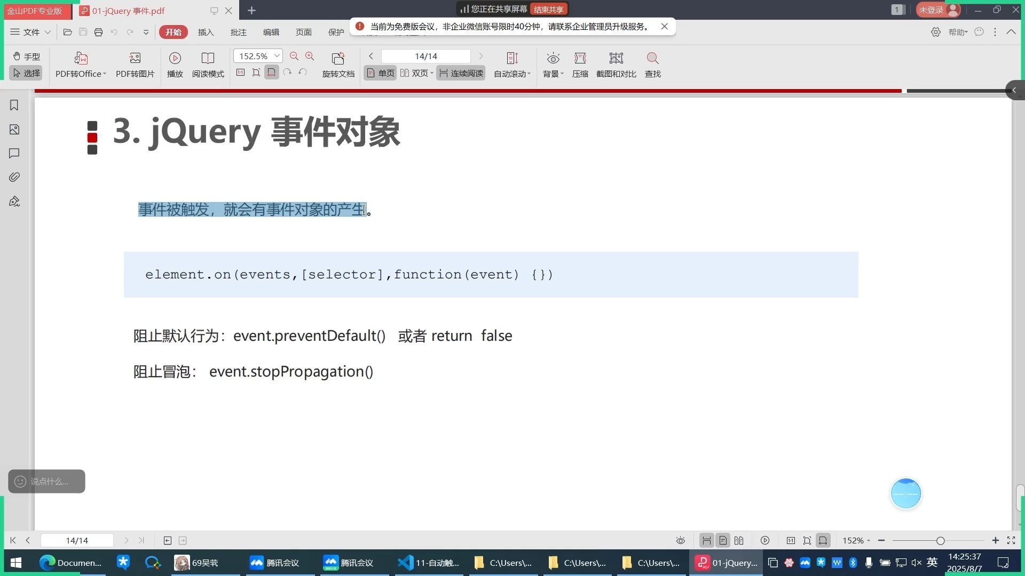Open the 查找 search tool

[652, 64]
